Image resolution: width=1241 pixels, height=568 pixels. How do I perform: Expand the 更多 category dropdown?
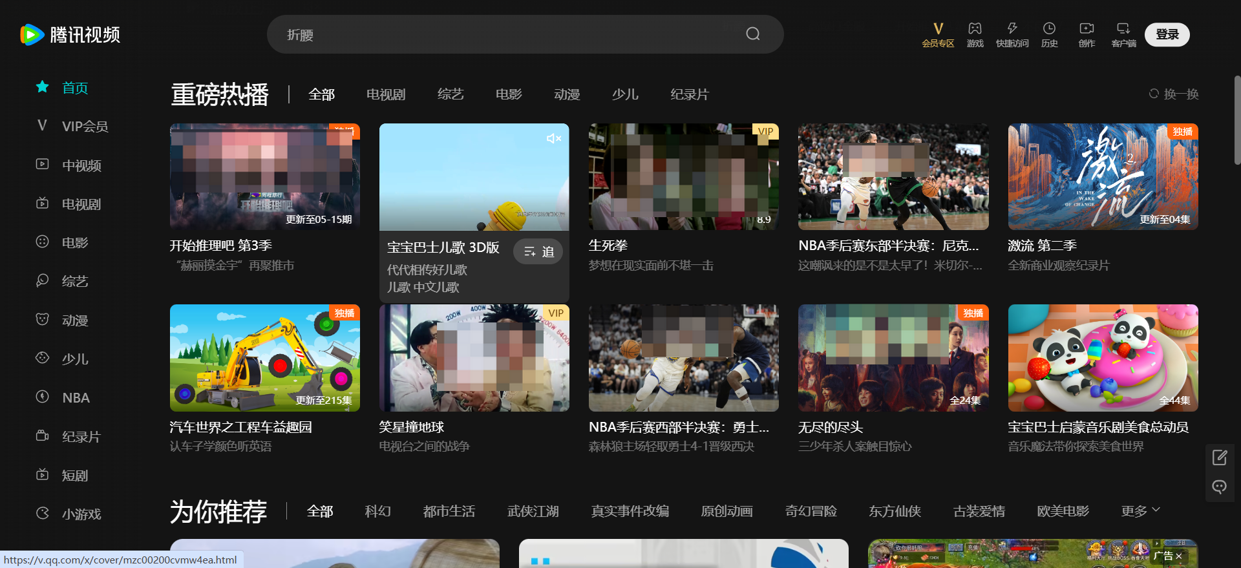tap(1140, 511)
